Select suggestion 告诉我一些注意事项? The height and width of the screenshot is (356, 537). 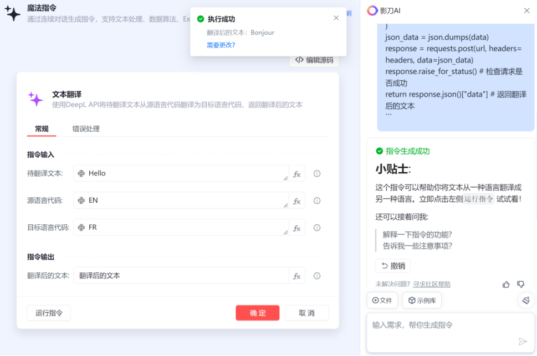[417, 246]
